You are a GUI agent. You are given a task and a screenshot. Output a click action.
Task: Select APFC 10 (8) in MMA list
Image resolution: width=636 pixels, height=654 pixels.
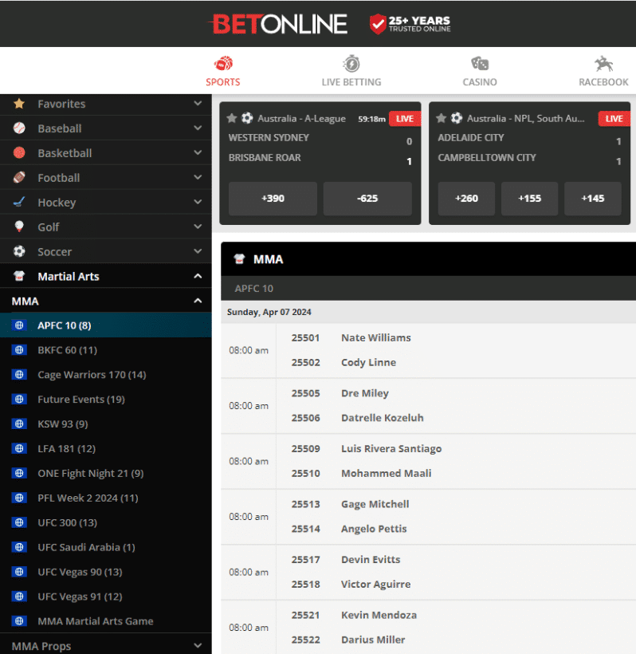(x=106, y=325)
